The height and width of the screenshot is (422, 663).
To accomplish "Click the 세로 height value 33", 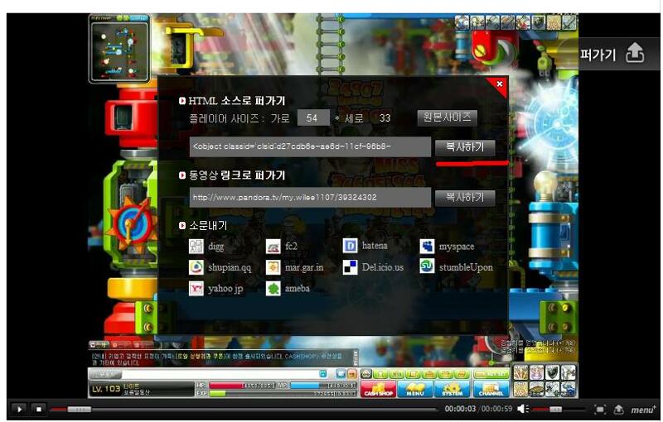I will 385,118.
